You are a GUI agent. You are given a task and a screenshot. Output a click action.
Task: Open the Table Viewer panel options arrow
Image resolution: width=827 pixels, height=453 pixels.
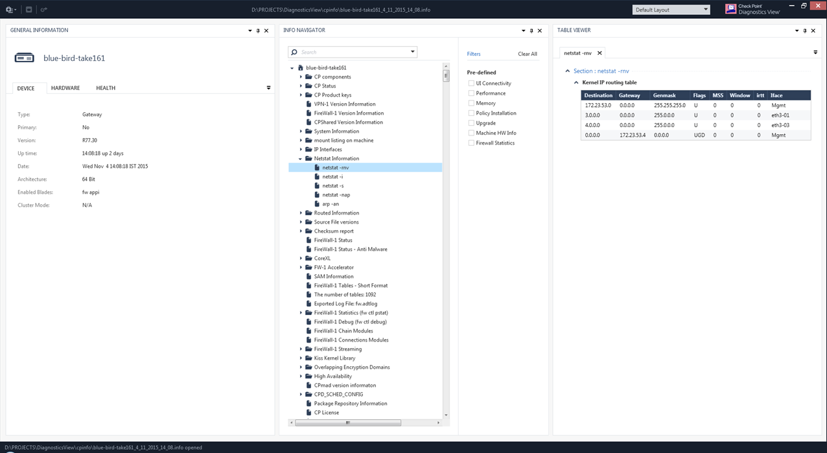(797, 30)
